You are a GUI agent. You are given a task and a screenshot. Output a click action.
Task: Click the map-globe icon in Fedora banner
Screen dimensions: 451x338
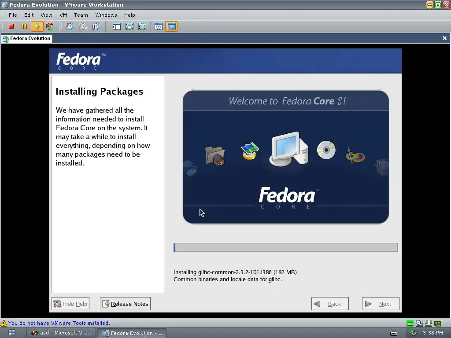250,151
